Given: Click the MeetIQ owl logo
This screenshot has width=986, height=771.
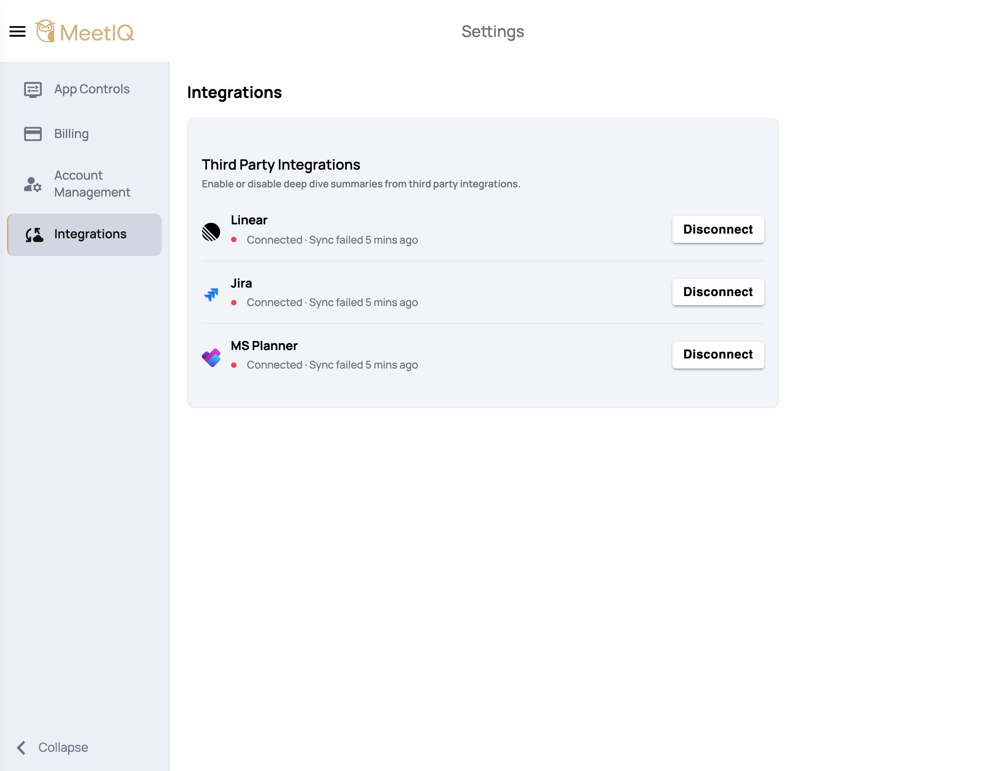Looking at the screenshot, I should point(45,31).
